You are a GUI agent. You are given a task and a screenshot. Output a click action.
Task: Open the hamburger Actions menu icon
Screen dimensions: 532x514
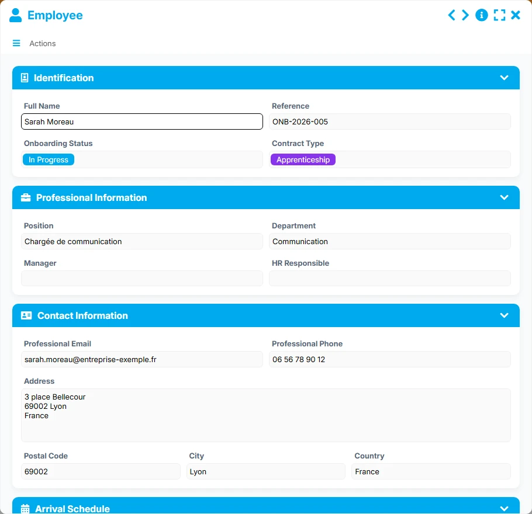tap(16, 43)
